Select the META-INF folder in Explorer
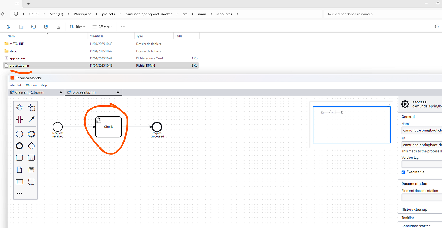The image size is (442, 228). tap(16, 44)
